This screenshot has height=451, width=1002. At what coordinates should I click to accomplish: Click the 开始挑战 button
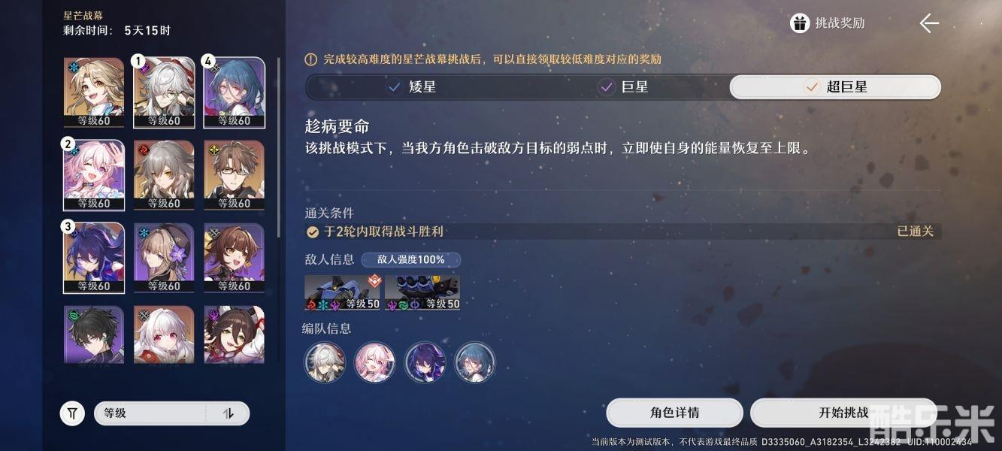[843, 413]
